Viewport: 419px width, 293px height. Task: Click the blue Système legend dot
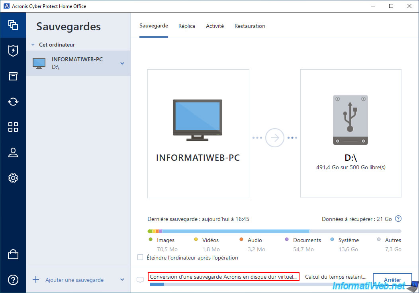point(332,240)
